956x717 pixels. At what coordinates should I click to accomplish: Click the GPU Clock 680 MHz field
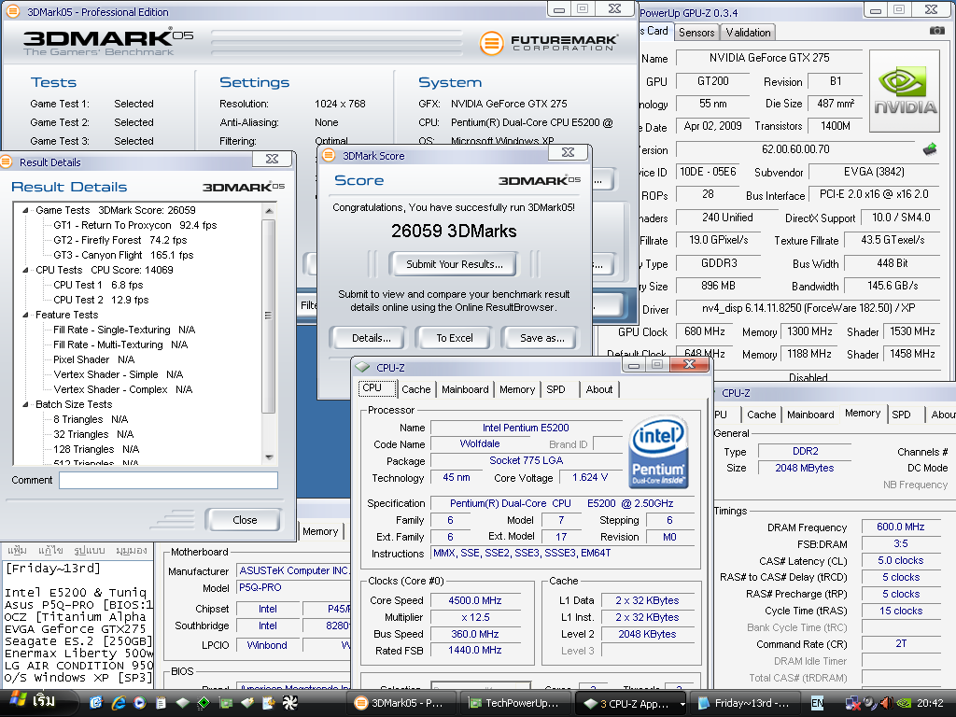(x=704, y=331)
